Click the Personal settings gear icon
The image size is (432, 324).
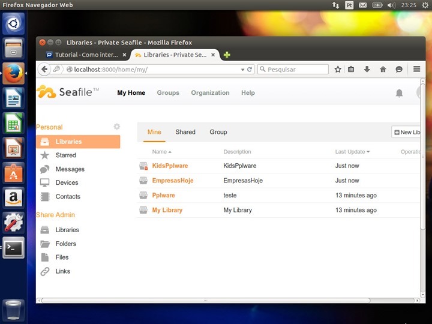click(x=117, y=127)
